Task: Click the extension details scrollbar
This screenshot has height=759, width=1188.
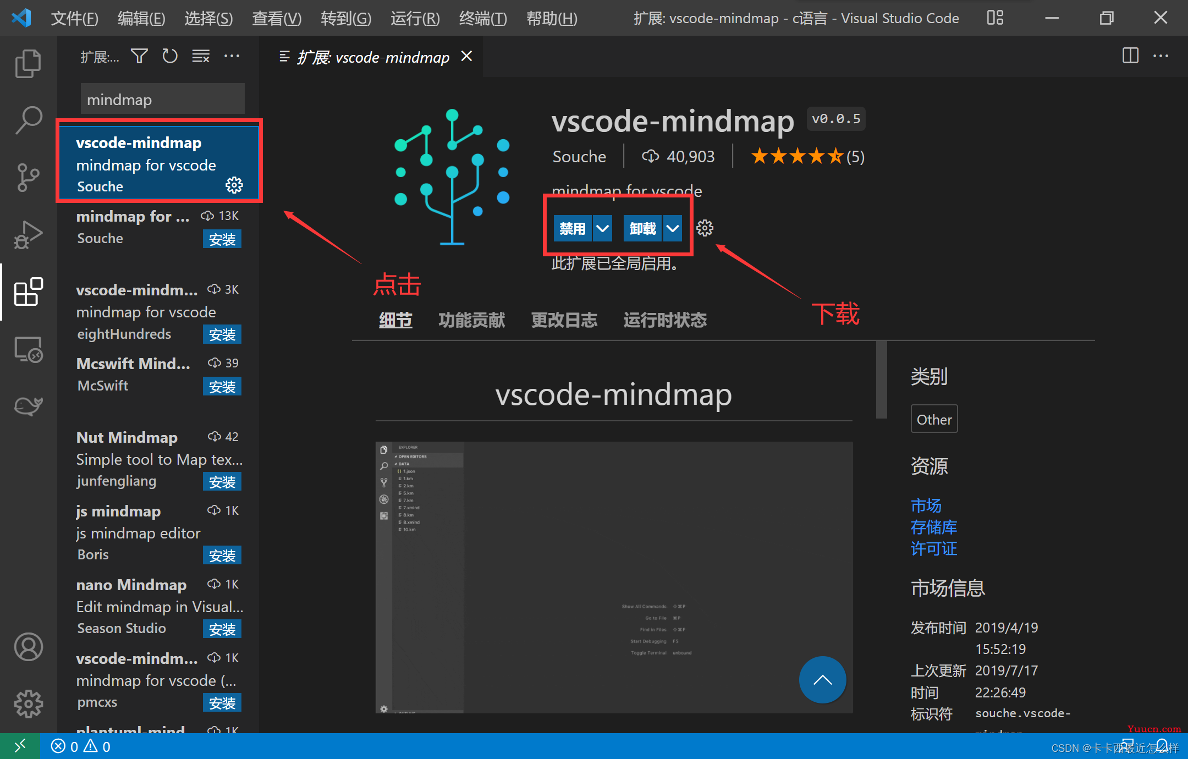Action: tap(881, 380)
